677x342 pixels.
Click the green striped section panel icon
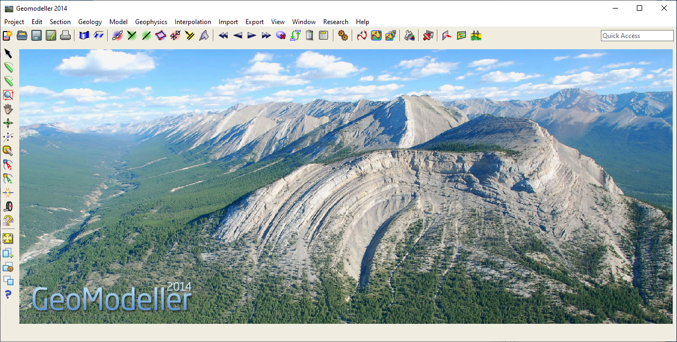point(462,36)
